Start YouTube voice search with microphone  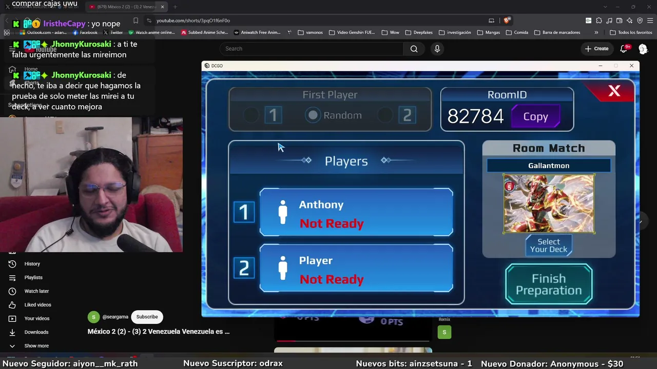pos(437,49)
